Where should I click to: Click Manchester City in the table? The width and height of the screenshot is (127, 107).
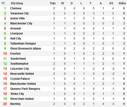pos(21,23)
